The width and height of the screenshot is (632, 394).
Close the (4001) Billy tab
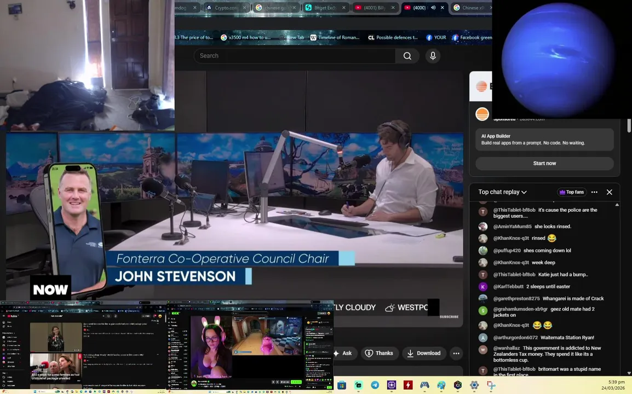pos(393,8)
